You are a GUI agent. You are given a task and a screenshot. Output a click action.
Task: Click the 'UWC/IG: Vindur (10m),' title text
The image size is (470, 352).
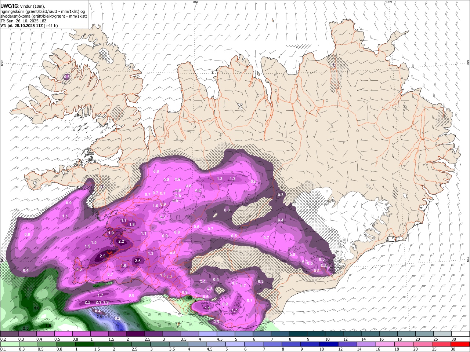23,6
